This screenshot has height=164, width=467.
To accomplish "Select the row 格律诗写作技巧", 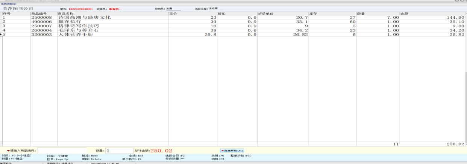I will 233,26.
